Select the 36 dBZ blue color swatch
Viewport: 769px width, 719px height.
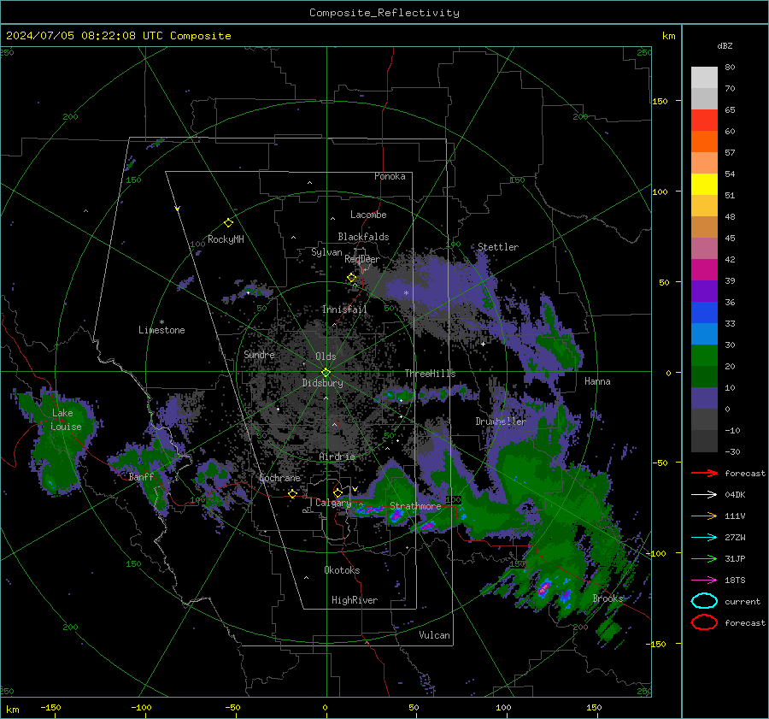pos(704,312)
